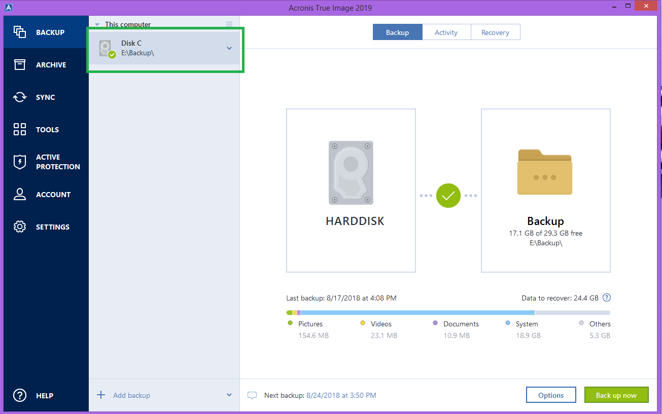Open the next backup schedule date link
This screenshot has height=414, width=662.
pos(341,395)
